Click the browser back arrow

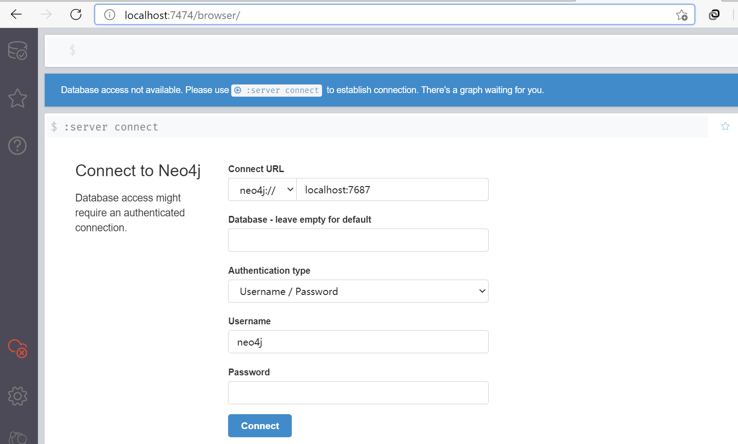[x=16, y=14]
